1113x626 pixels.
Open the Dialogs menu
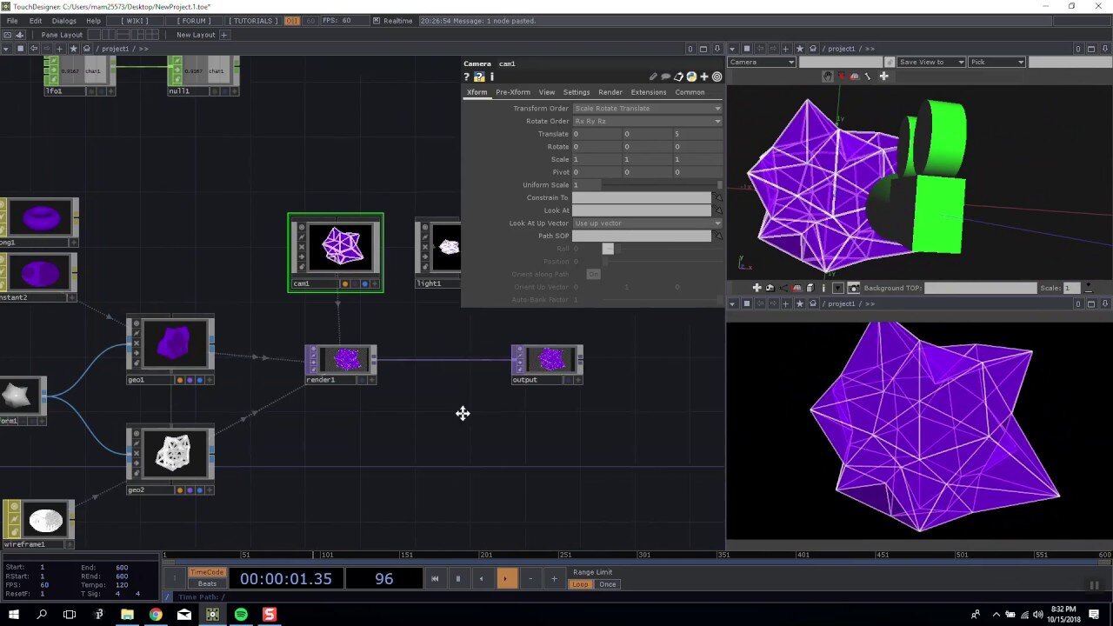(64, 21)
